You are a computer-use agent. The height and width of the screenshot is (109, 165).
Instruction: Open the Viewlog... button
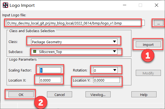pos(98,94)
